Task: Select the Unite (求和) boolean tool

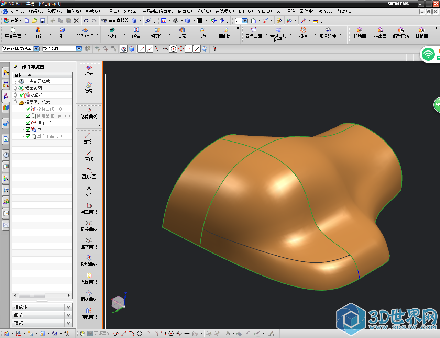Action: point(112,33)
